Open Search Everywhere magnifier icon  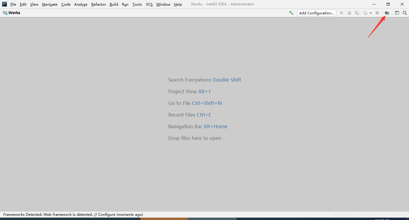[405, 13]
